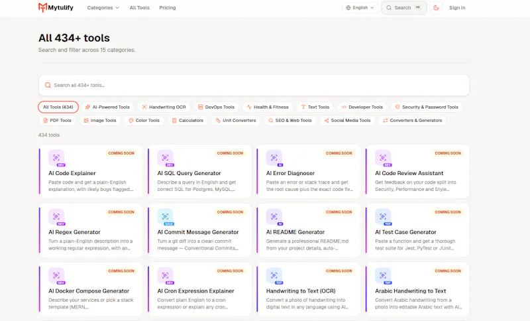530x321 pixels.
Task: Click the AI Commit Message Generator icon
Action: click(165, 217)
